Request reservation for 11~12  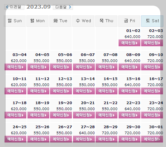click(38, 91)
